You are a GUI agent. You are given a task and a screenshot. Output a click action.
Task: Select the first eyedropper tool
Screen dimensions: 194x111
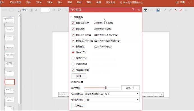tap(165, 10)
